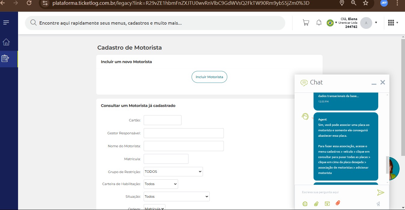Click the send message arrow in chat
405x210 pixels.
pyautogui.click(x=381, y=193)
